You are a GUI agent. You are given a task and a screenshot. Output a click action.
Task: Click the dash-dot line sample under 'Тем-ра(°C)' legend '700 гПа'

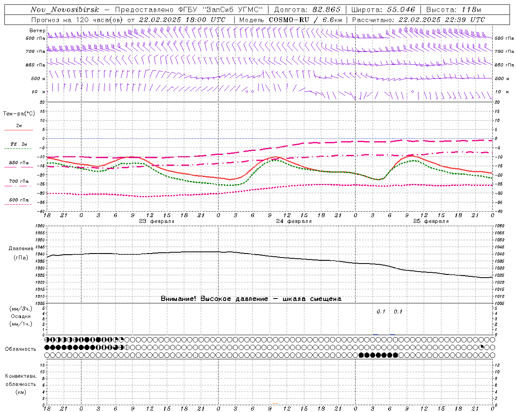[18, 186]
